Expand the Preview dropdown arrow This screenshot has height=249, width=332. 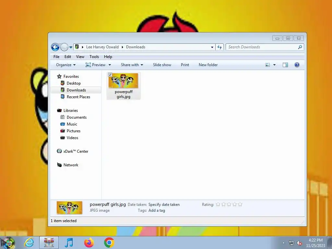point(110,65)
